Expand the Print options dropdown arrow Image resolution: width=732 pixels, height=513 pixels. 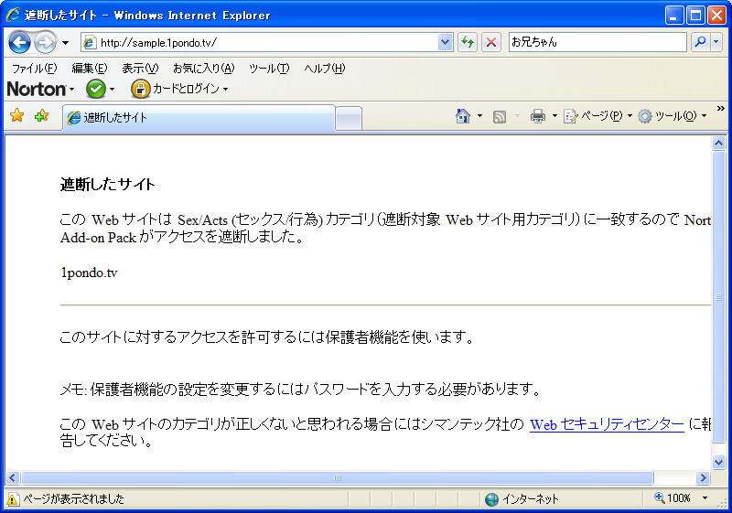click(554, 115)
